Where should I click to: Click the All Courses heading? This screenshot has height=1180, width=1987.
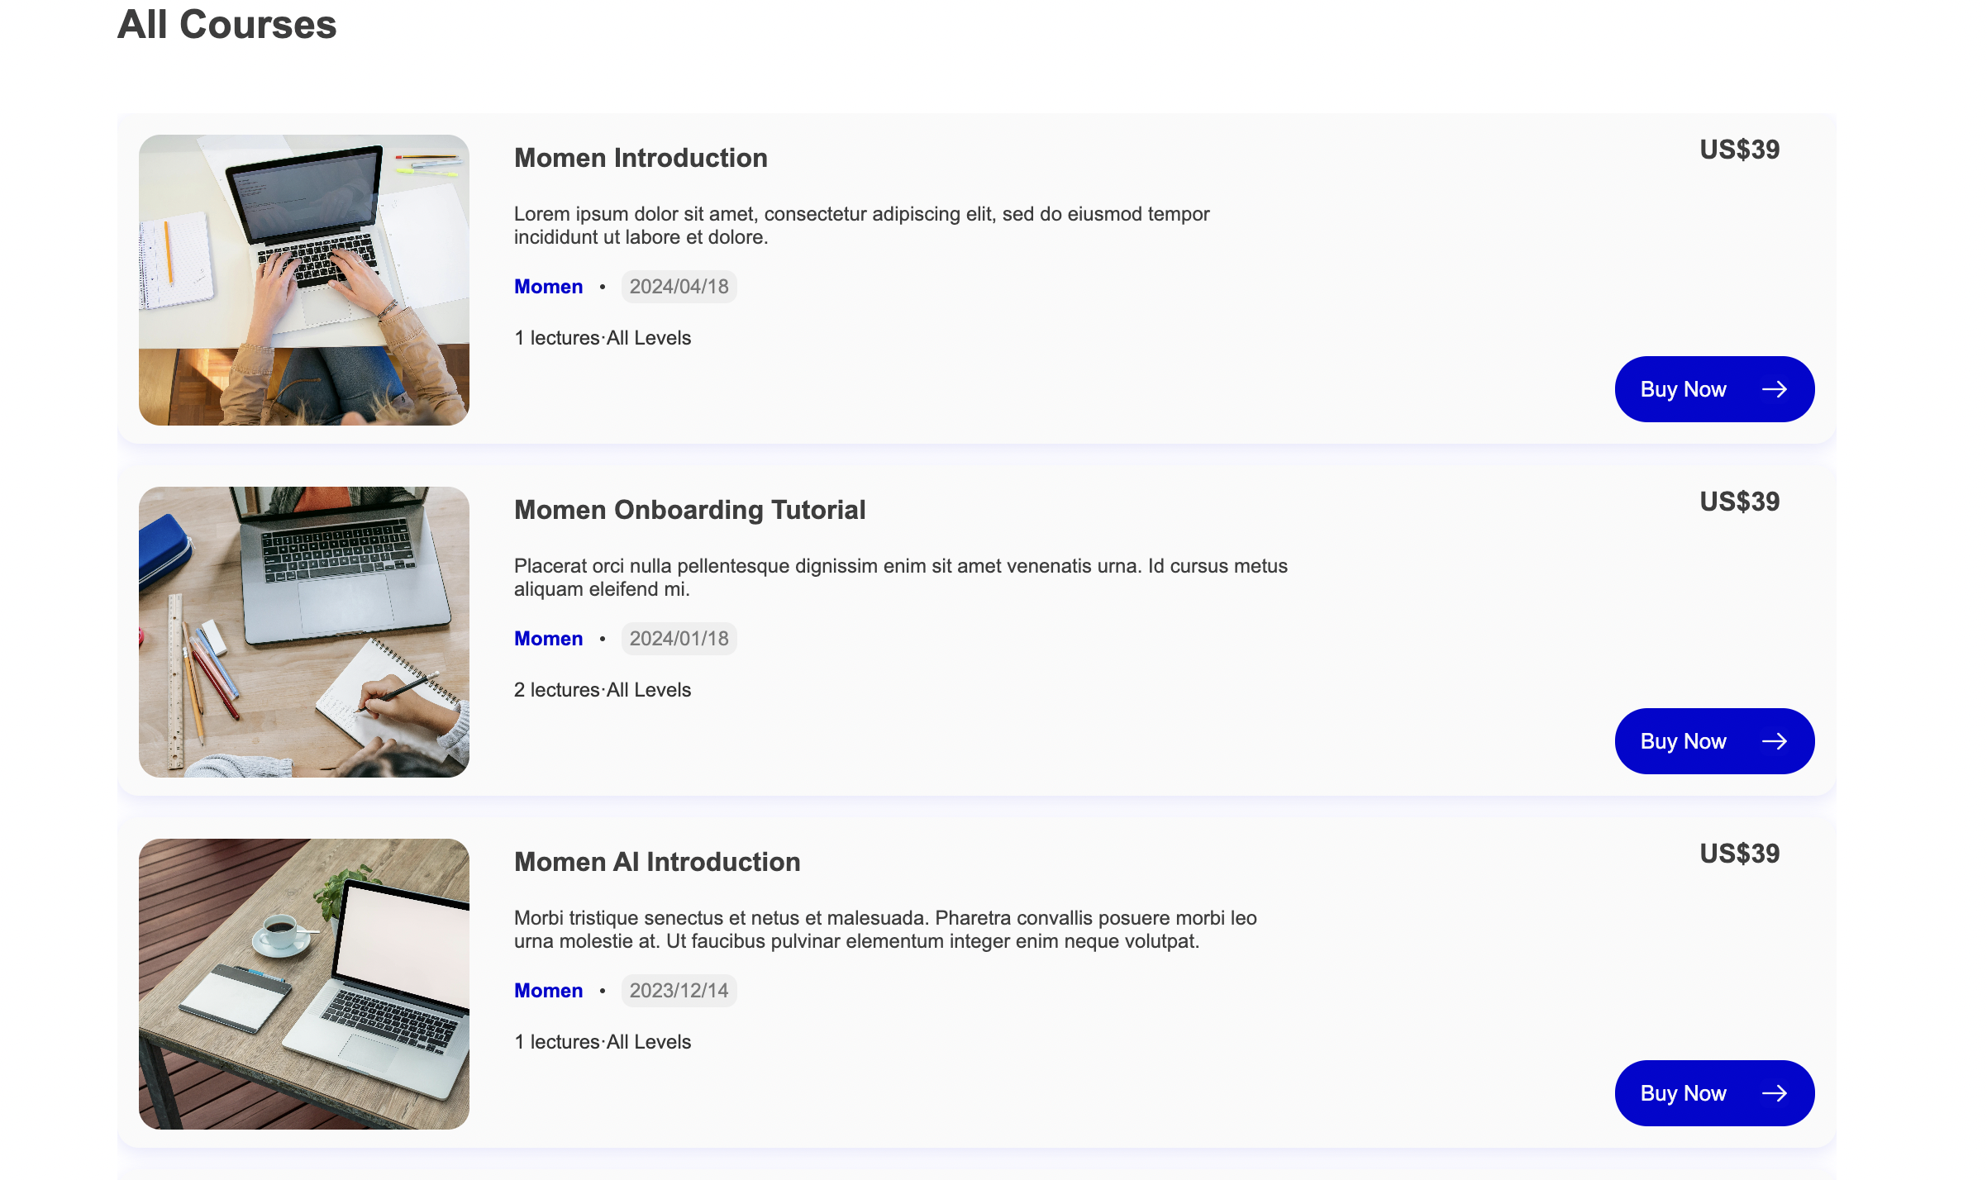coord(227,24)
